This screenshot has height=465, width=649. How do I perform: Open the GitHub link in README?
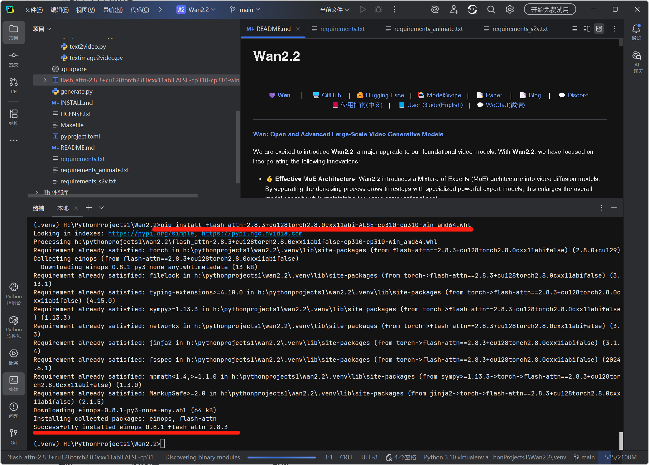[x=331, y=95]
